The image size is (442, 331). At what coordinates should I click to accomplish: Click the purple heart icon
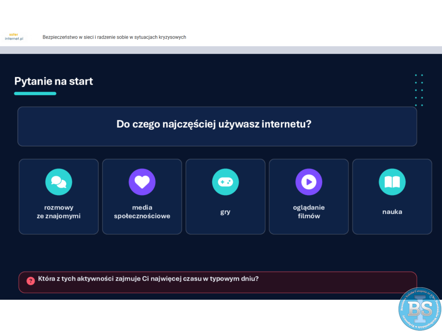142,182
